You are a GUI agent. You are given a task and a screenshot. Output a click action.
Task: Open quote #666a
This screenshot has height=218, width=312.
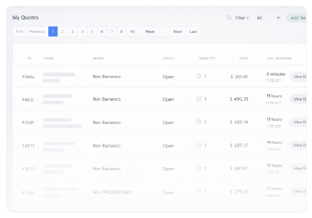click(x=28, y=77)
